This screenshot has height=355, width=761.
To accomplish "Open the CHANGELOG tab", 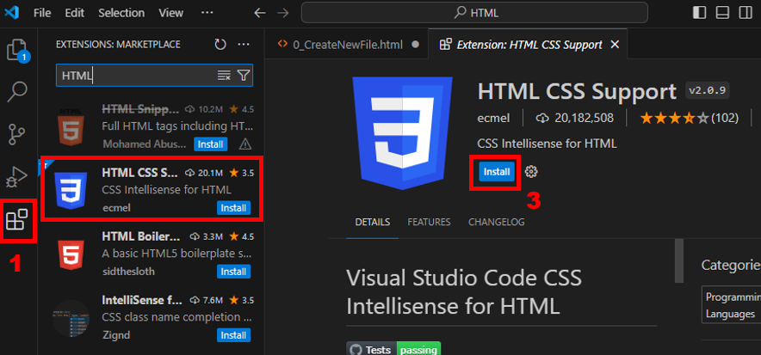I will [x=497, y=223].
